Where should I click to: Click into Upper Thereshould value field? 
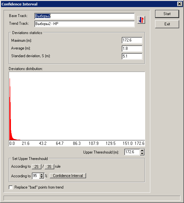coord(132,152)
